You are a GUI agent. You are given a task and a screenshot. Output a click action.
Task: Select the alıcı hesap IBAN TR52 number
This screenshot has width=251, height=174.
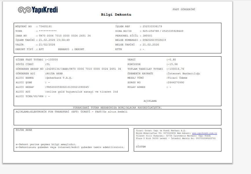click(x=68, y=87)
